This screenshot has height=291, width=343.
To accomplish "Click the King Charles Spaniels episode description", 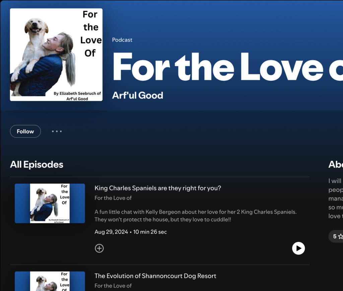I will tap(196, 216).
